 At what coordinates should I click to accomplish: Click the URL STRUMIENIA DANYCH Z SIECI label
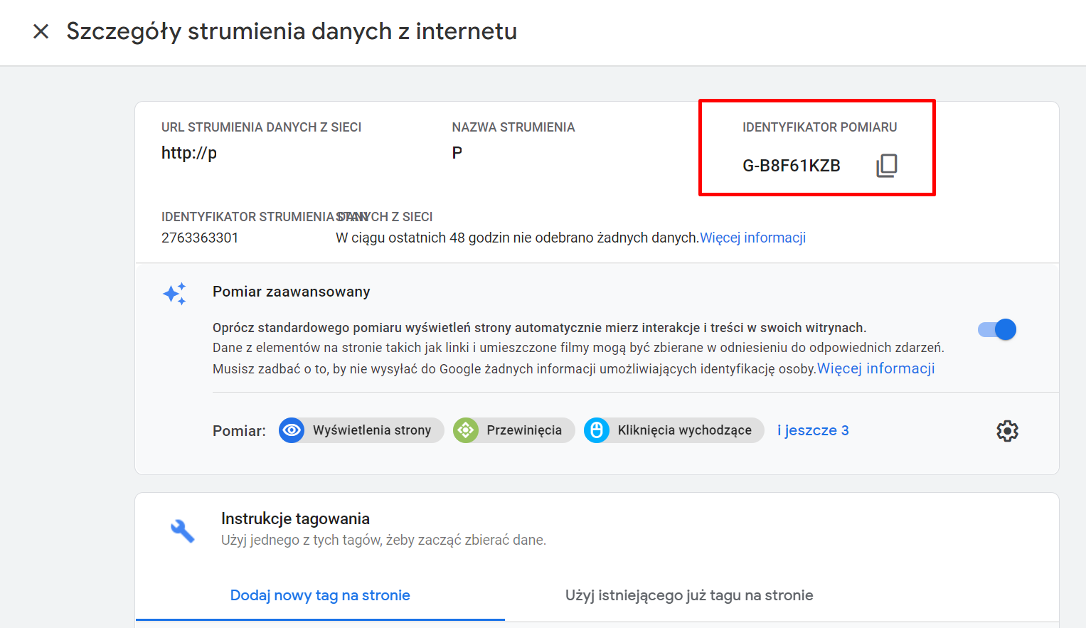261,127
